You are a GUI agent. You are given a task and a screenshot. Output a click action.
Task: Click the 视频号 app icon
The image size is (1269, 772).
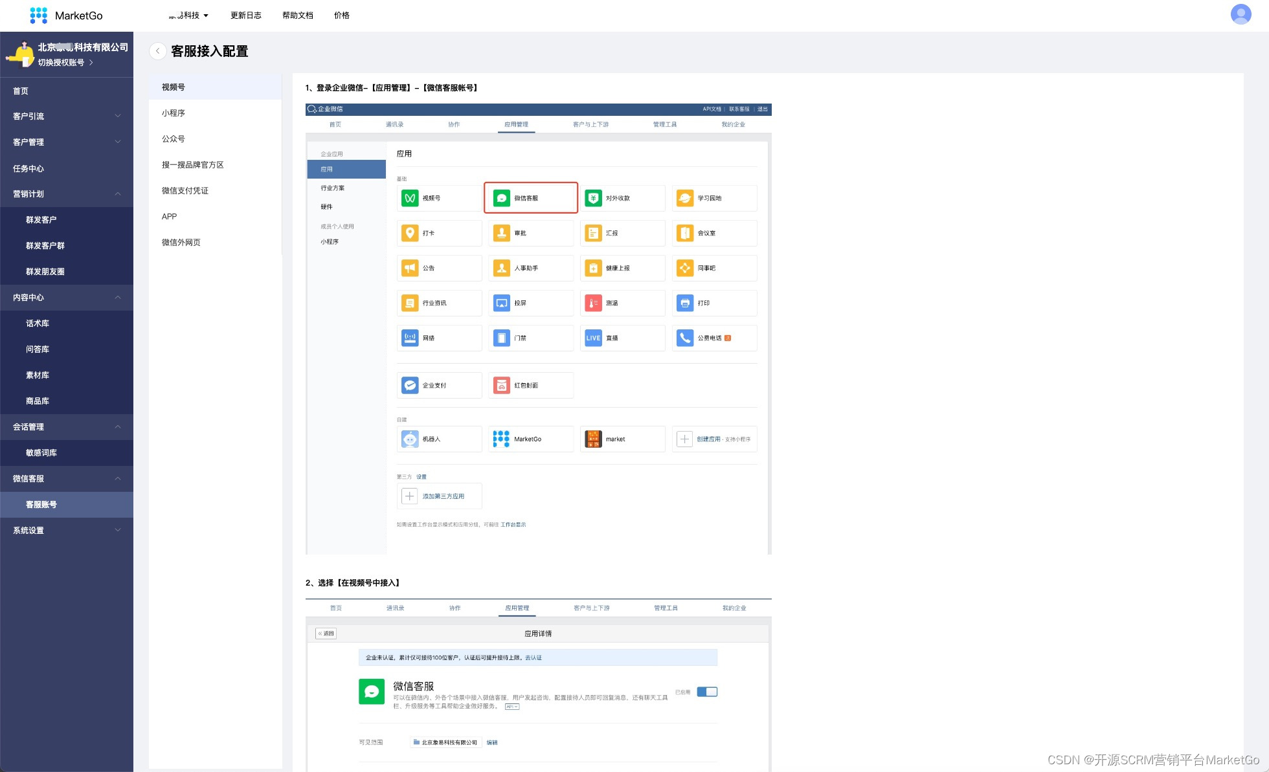coord(410,198)
